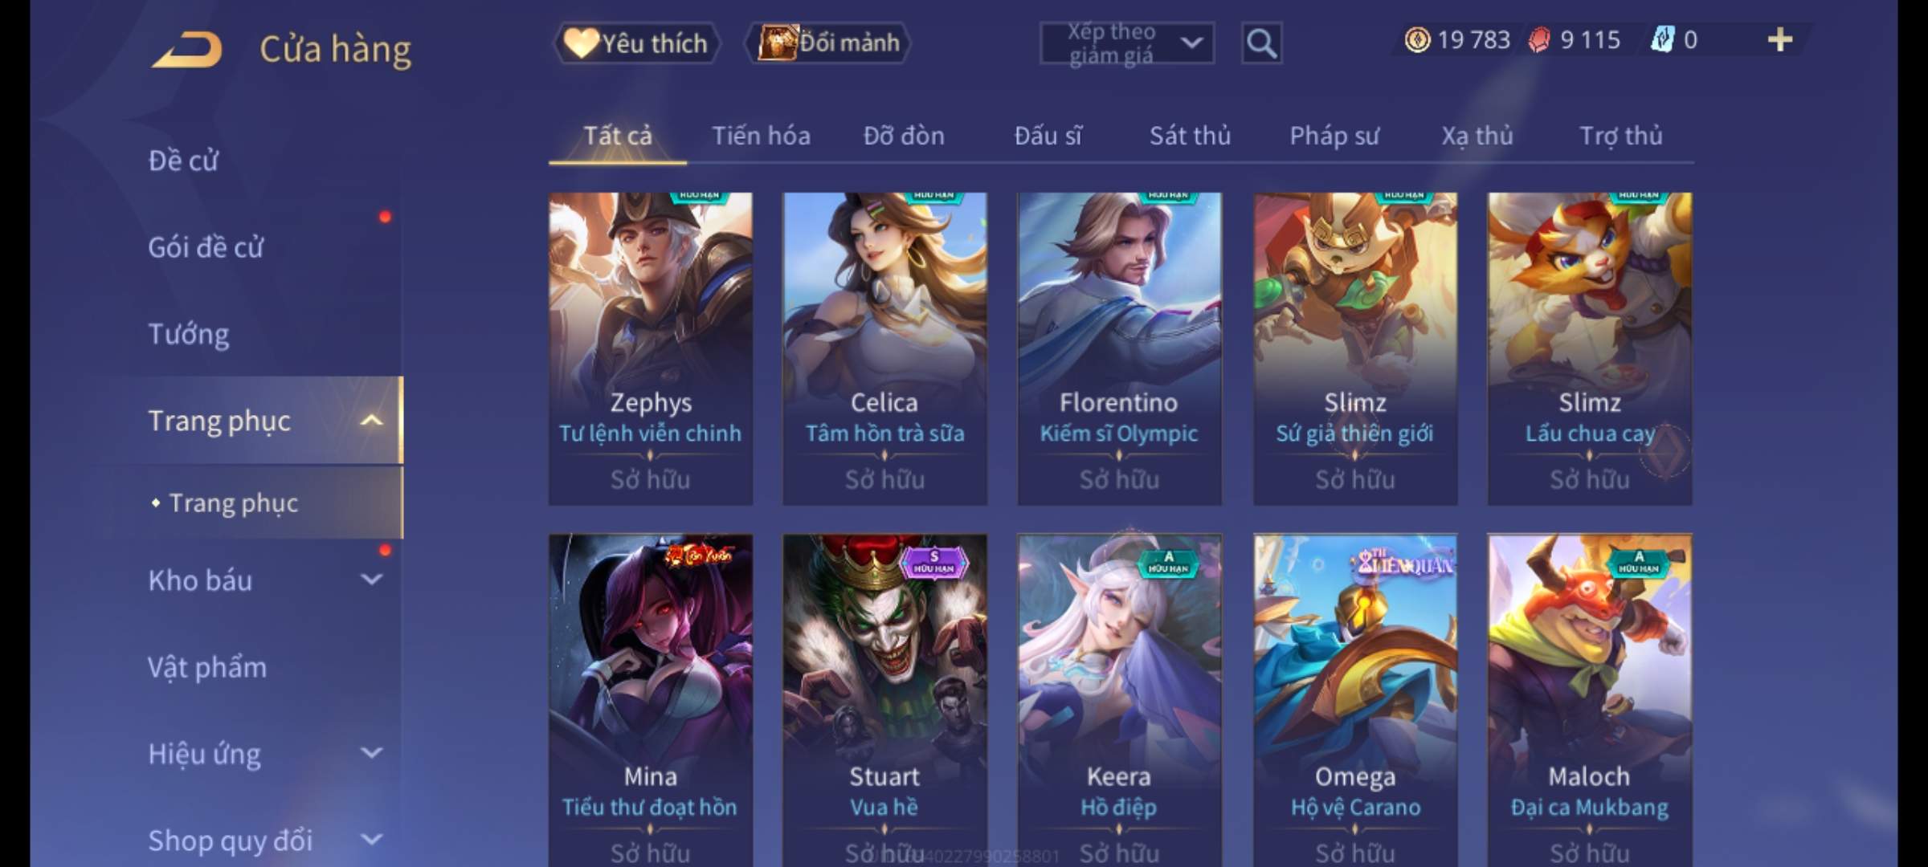Open Đổi mảnh chest exchange
Image resolution: width=1928 pixels, height=867 pixels.
(829, 43)
